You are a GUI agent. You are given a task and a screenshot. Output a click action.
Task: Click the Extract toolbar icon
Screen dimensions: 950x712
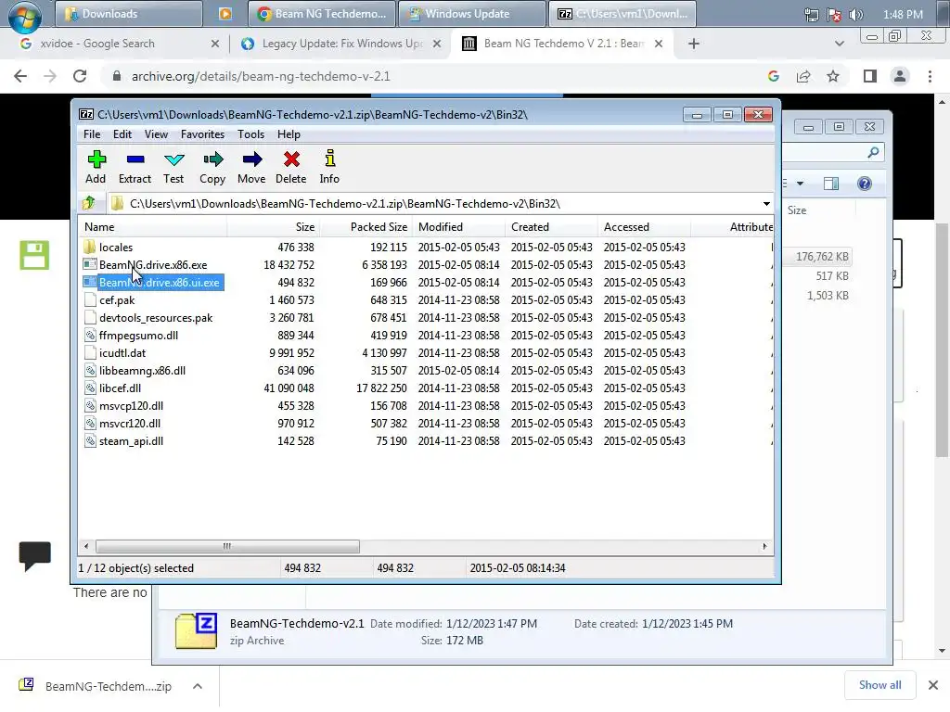click(x=135, y=167)
